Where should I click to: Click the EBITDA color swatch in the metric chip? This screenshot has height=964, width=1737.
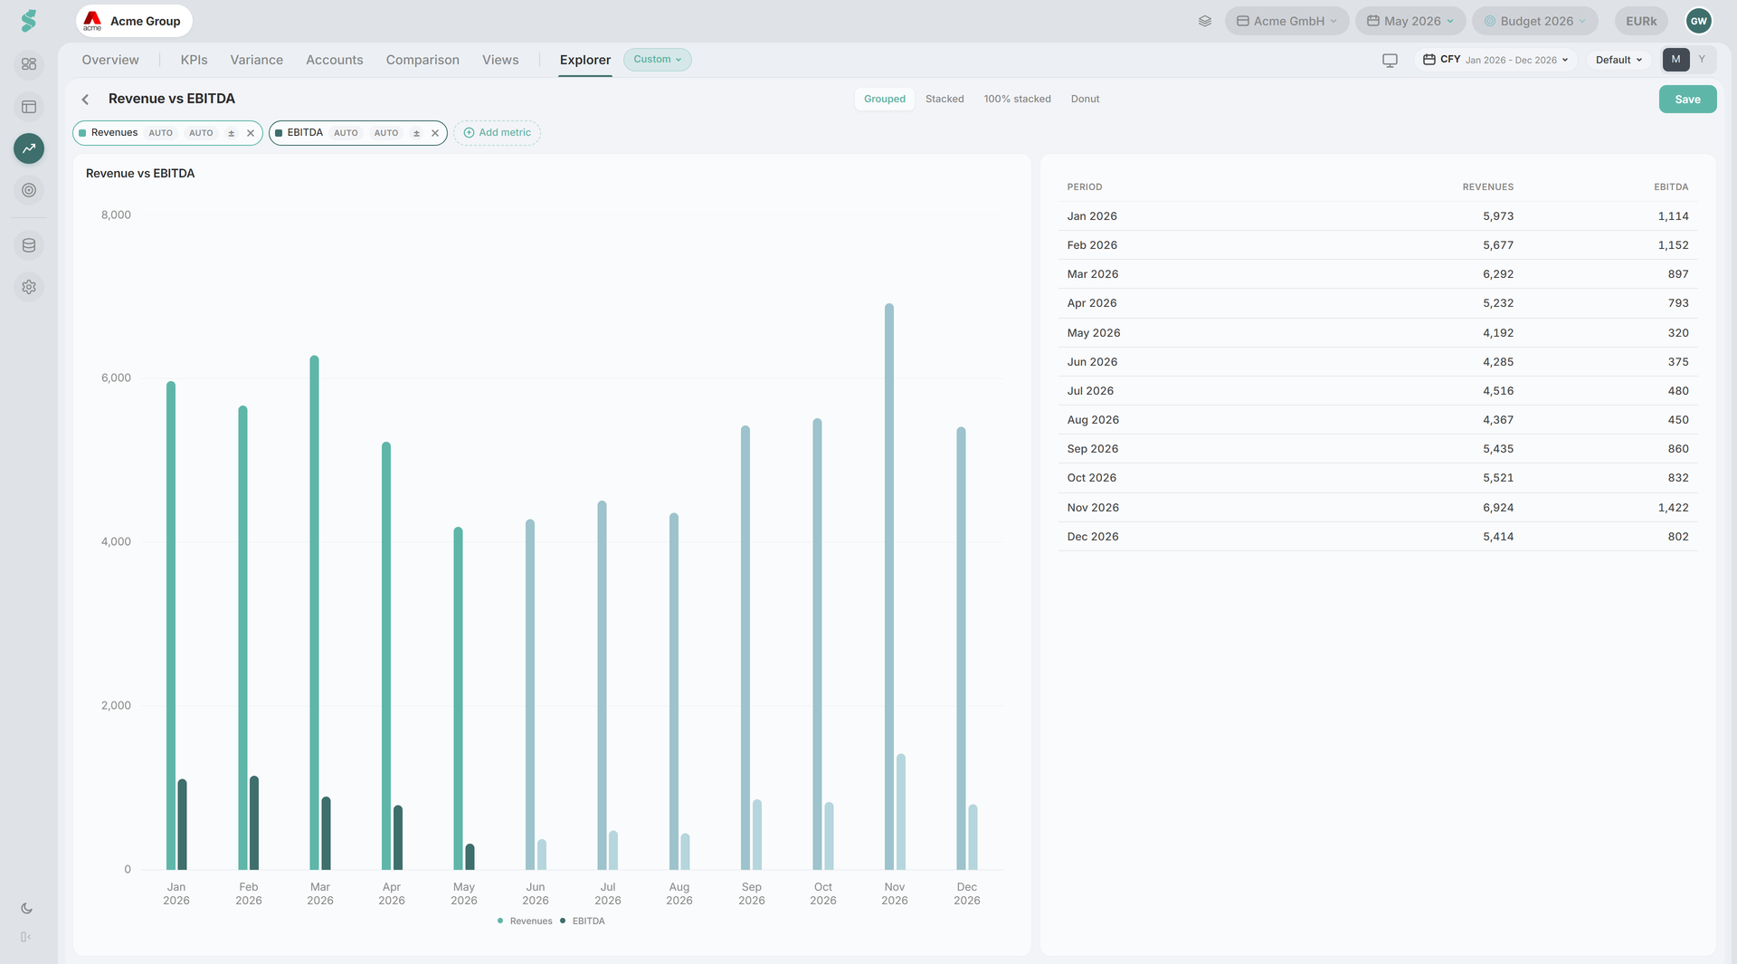(x=279, y=133)
